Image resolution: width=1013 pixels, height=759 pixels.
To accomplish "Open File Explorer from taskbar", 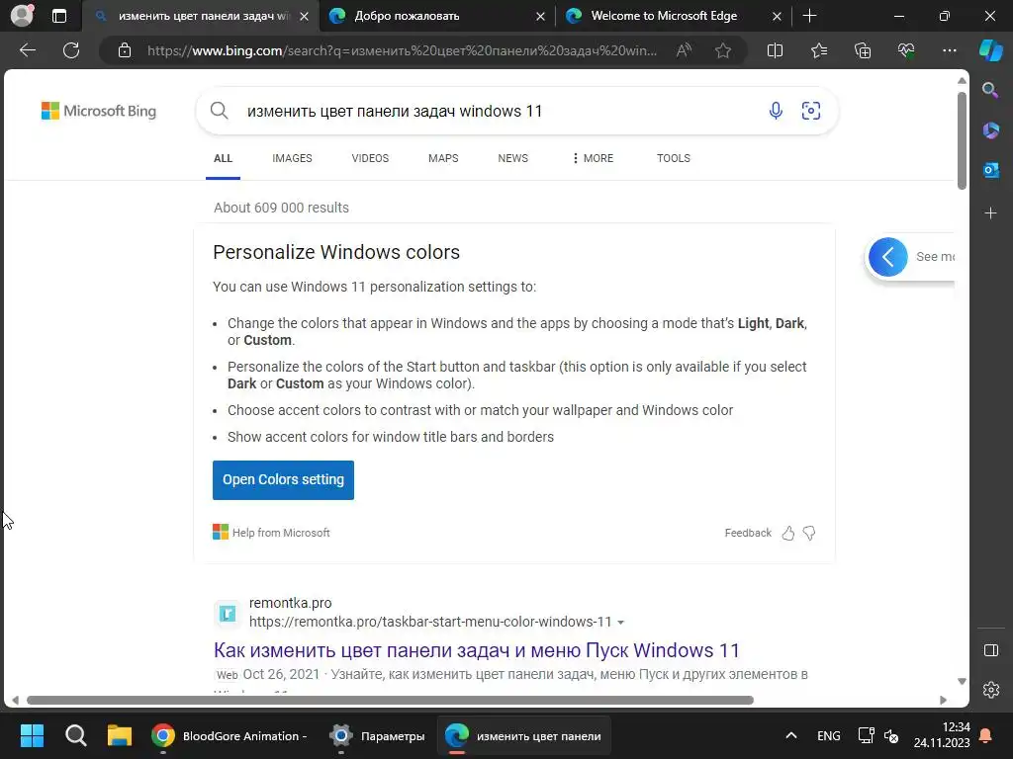I will tap(120, 735).
